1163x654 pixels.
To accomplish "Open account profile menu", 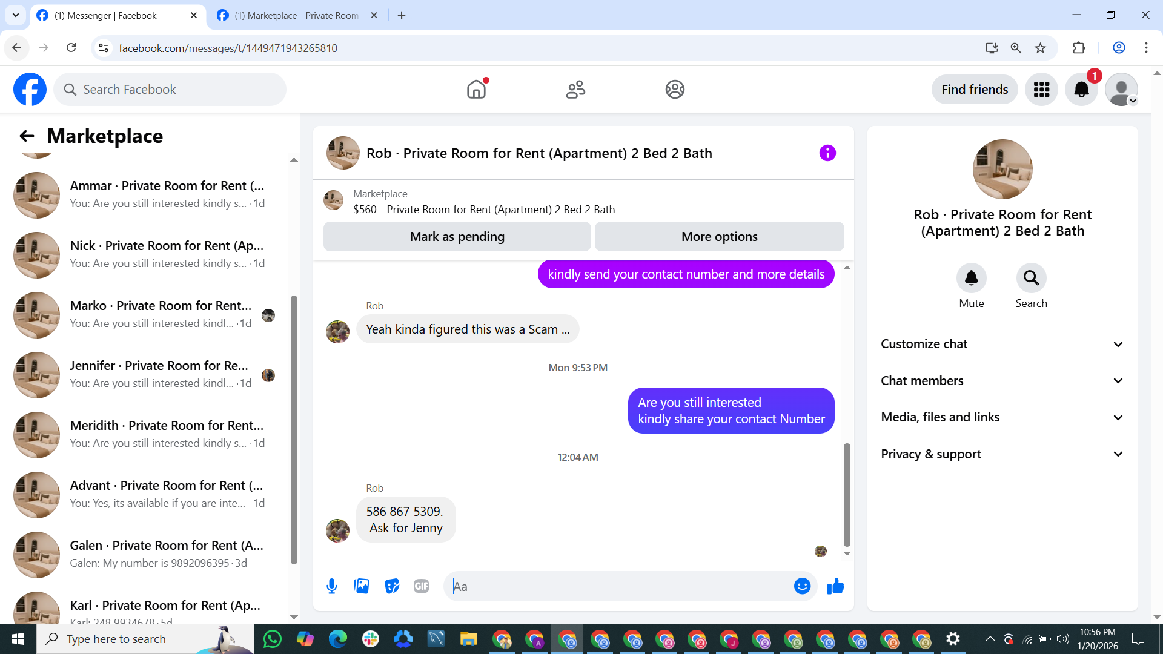I will [1121, 90].
